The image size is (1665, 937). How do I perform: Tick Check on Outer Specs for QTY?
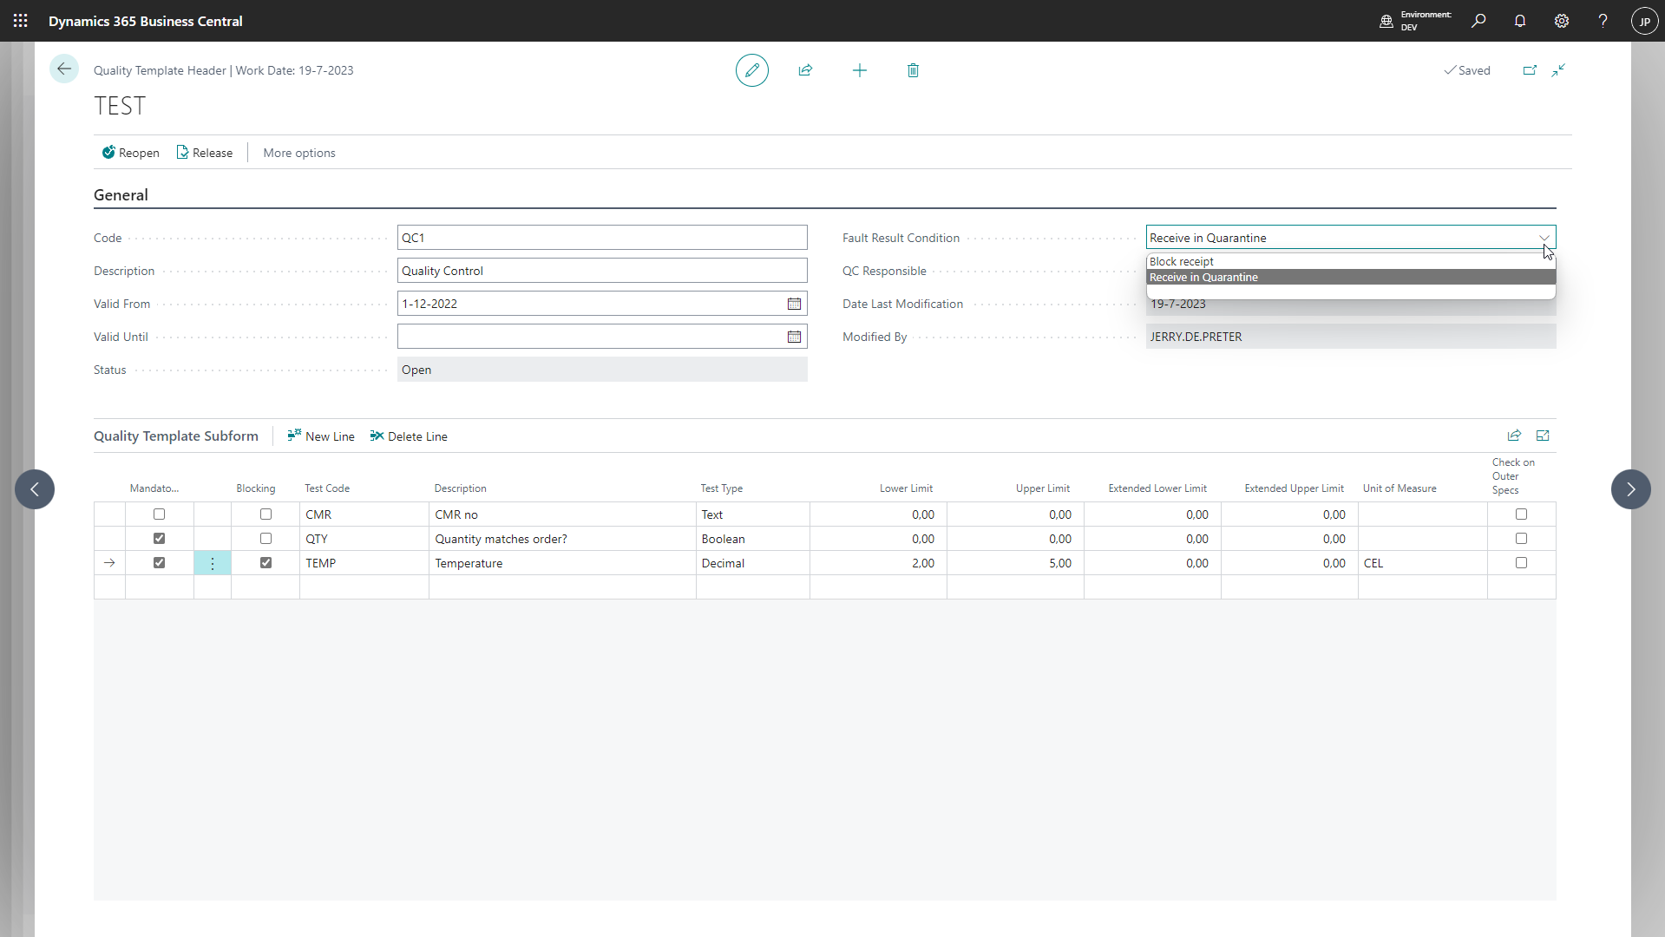(1521, 539)
